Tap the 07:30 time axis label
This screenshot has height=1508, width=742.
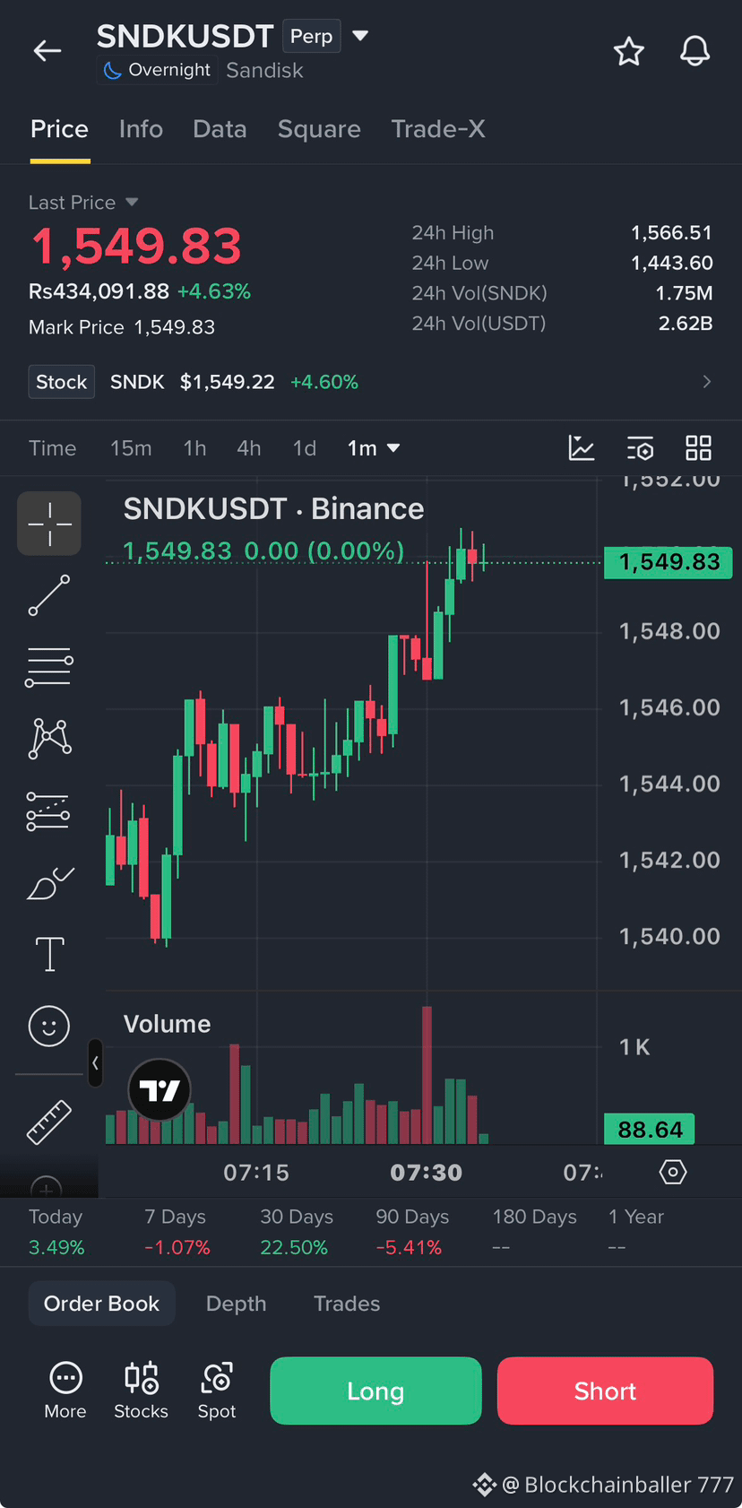(x=427, y=1173)
